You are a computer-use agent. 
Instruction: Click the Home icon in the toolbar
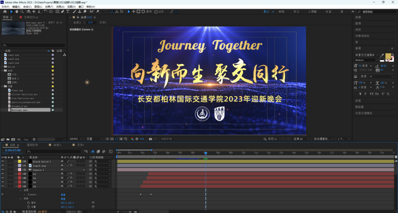4,11
